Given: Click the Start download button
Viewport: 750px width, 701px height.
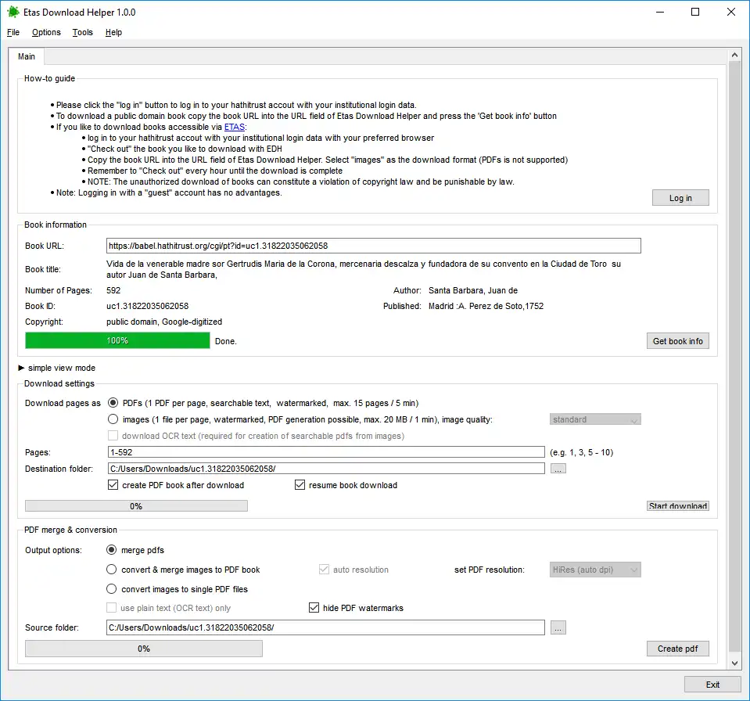Looking at the screenshot, I should point(678,505).
